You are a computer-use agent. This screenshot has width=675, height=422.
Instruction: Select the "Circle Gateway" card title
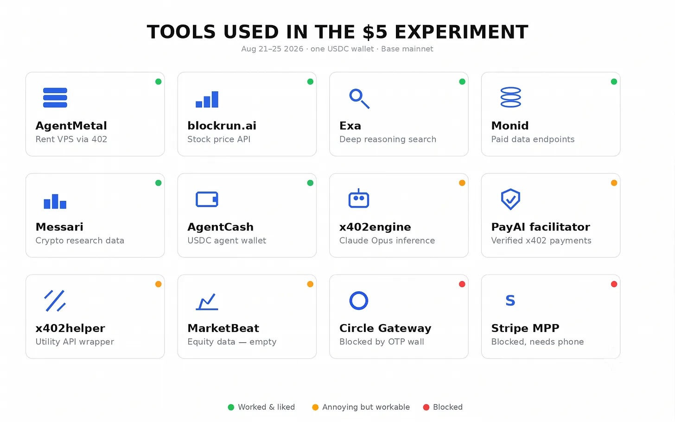pos(386,328)
